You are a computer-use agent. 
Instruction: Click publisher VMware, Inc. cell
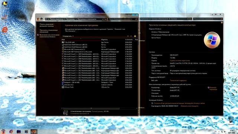tap(106, 87)
